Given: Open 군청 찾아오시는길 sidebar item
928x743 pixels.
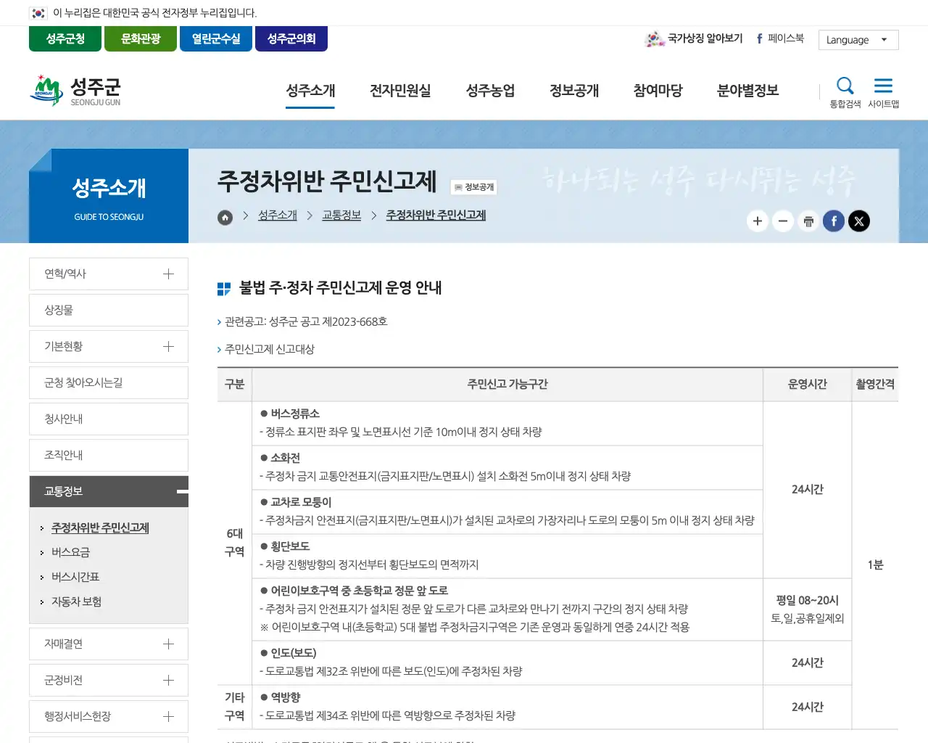Looking at the screenshot, I should [109, 382].
